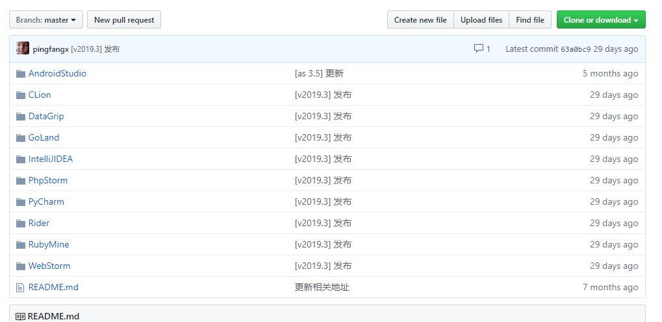Open CLion row commit message [v2019.3] 发布

coord(323,95)
